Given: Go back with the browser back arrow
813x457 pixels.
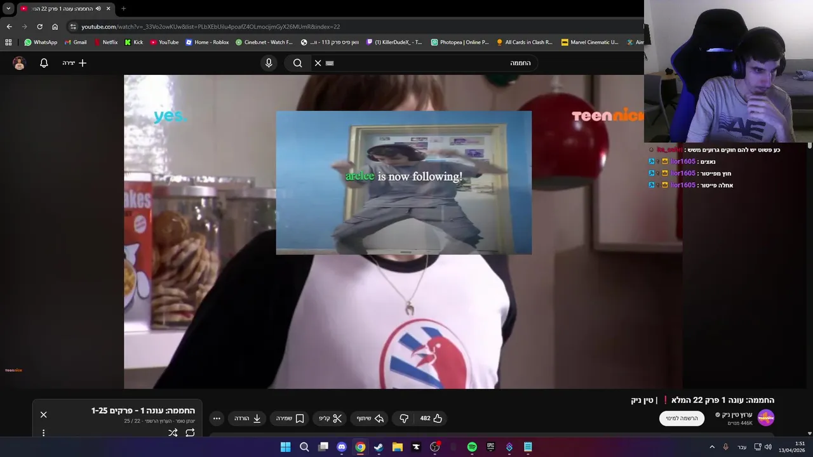Looking at the screenshot, I should click(9, 27).
